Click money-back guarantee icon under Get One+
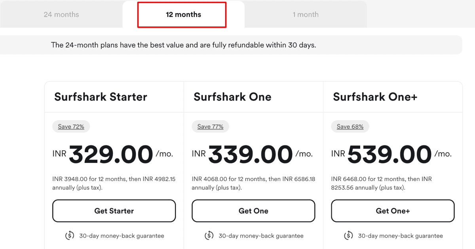475x249 pixels. pos(348,236)
